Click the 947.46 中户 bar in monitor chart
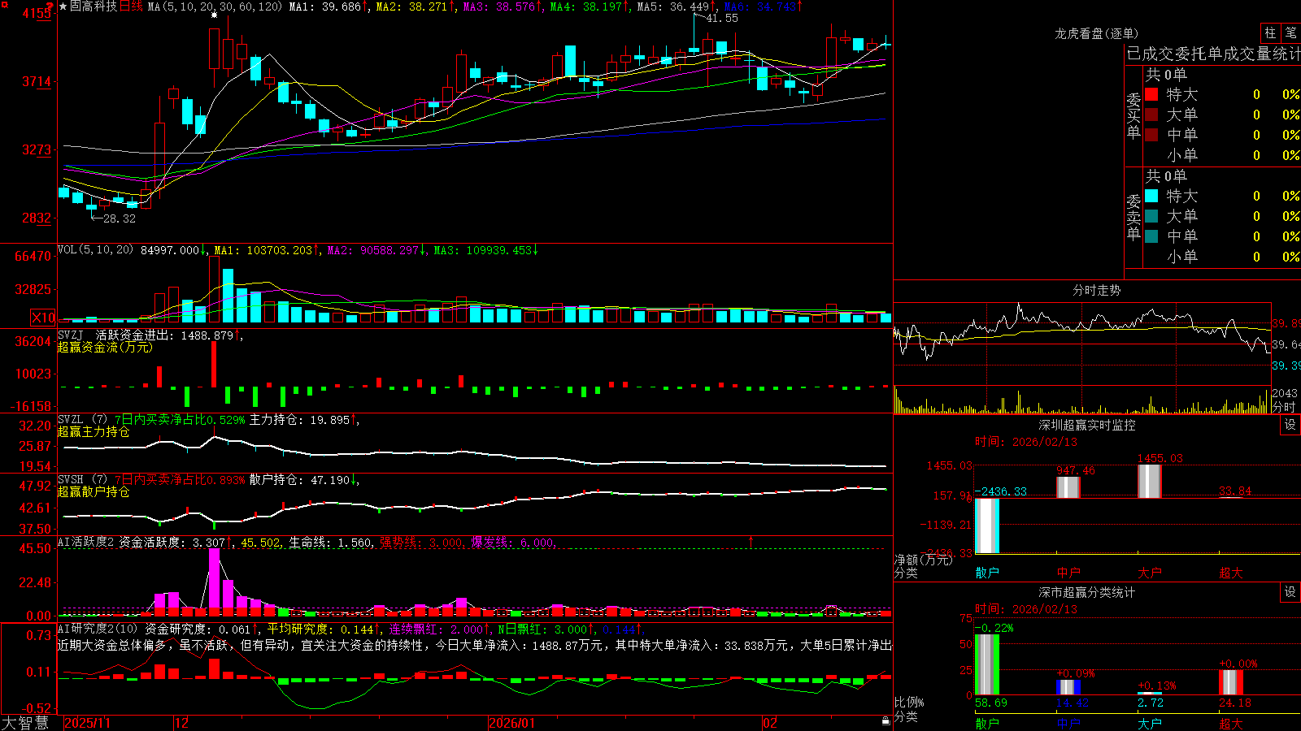This screenshot has width=1301, height=731. point(1068,487)
